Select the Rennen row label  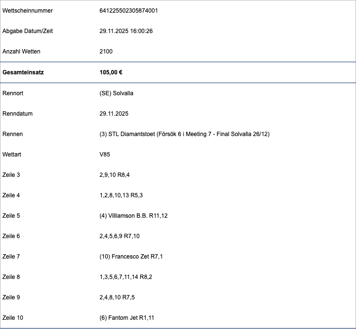tap(13, 134)
